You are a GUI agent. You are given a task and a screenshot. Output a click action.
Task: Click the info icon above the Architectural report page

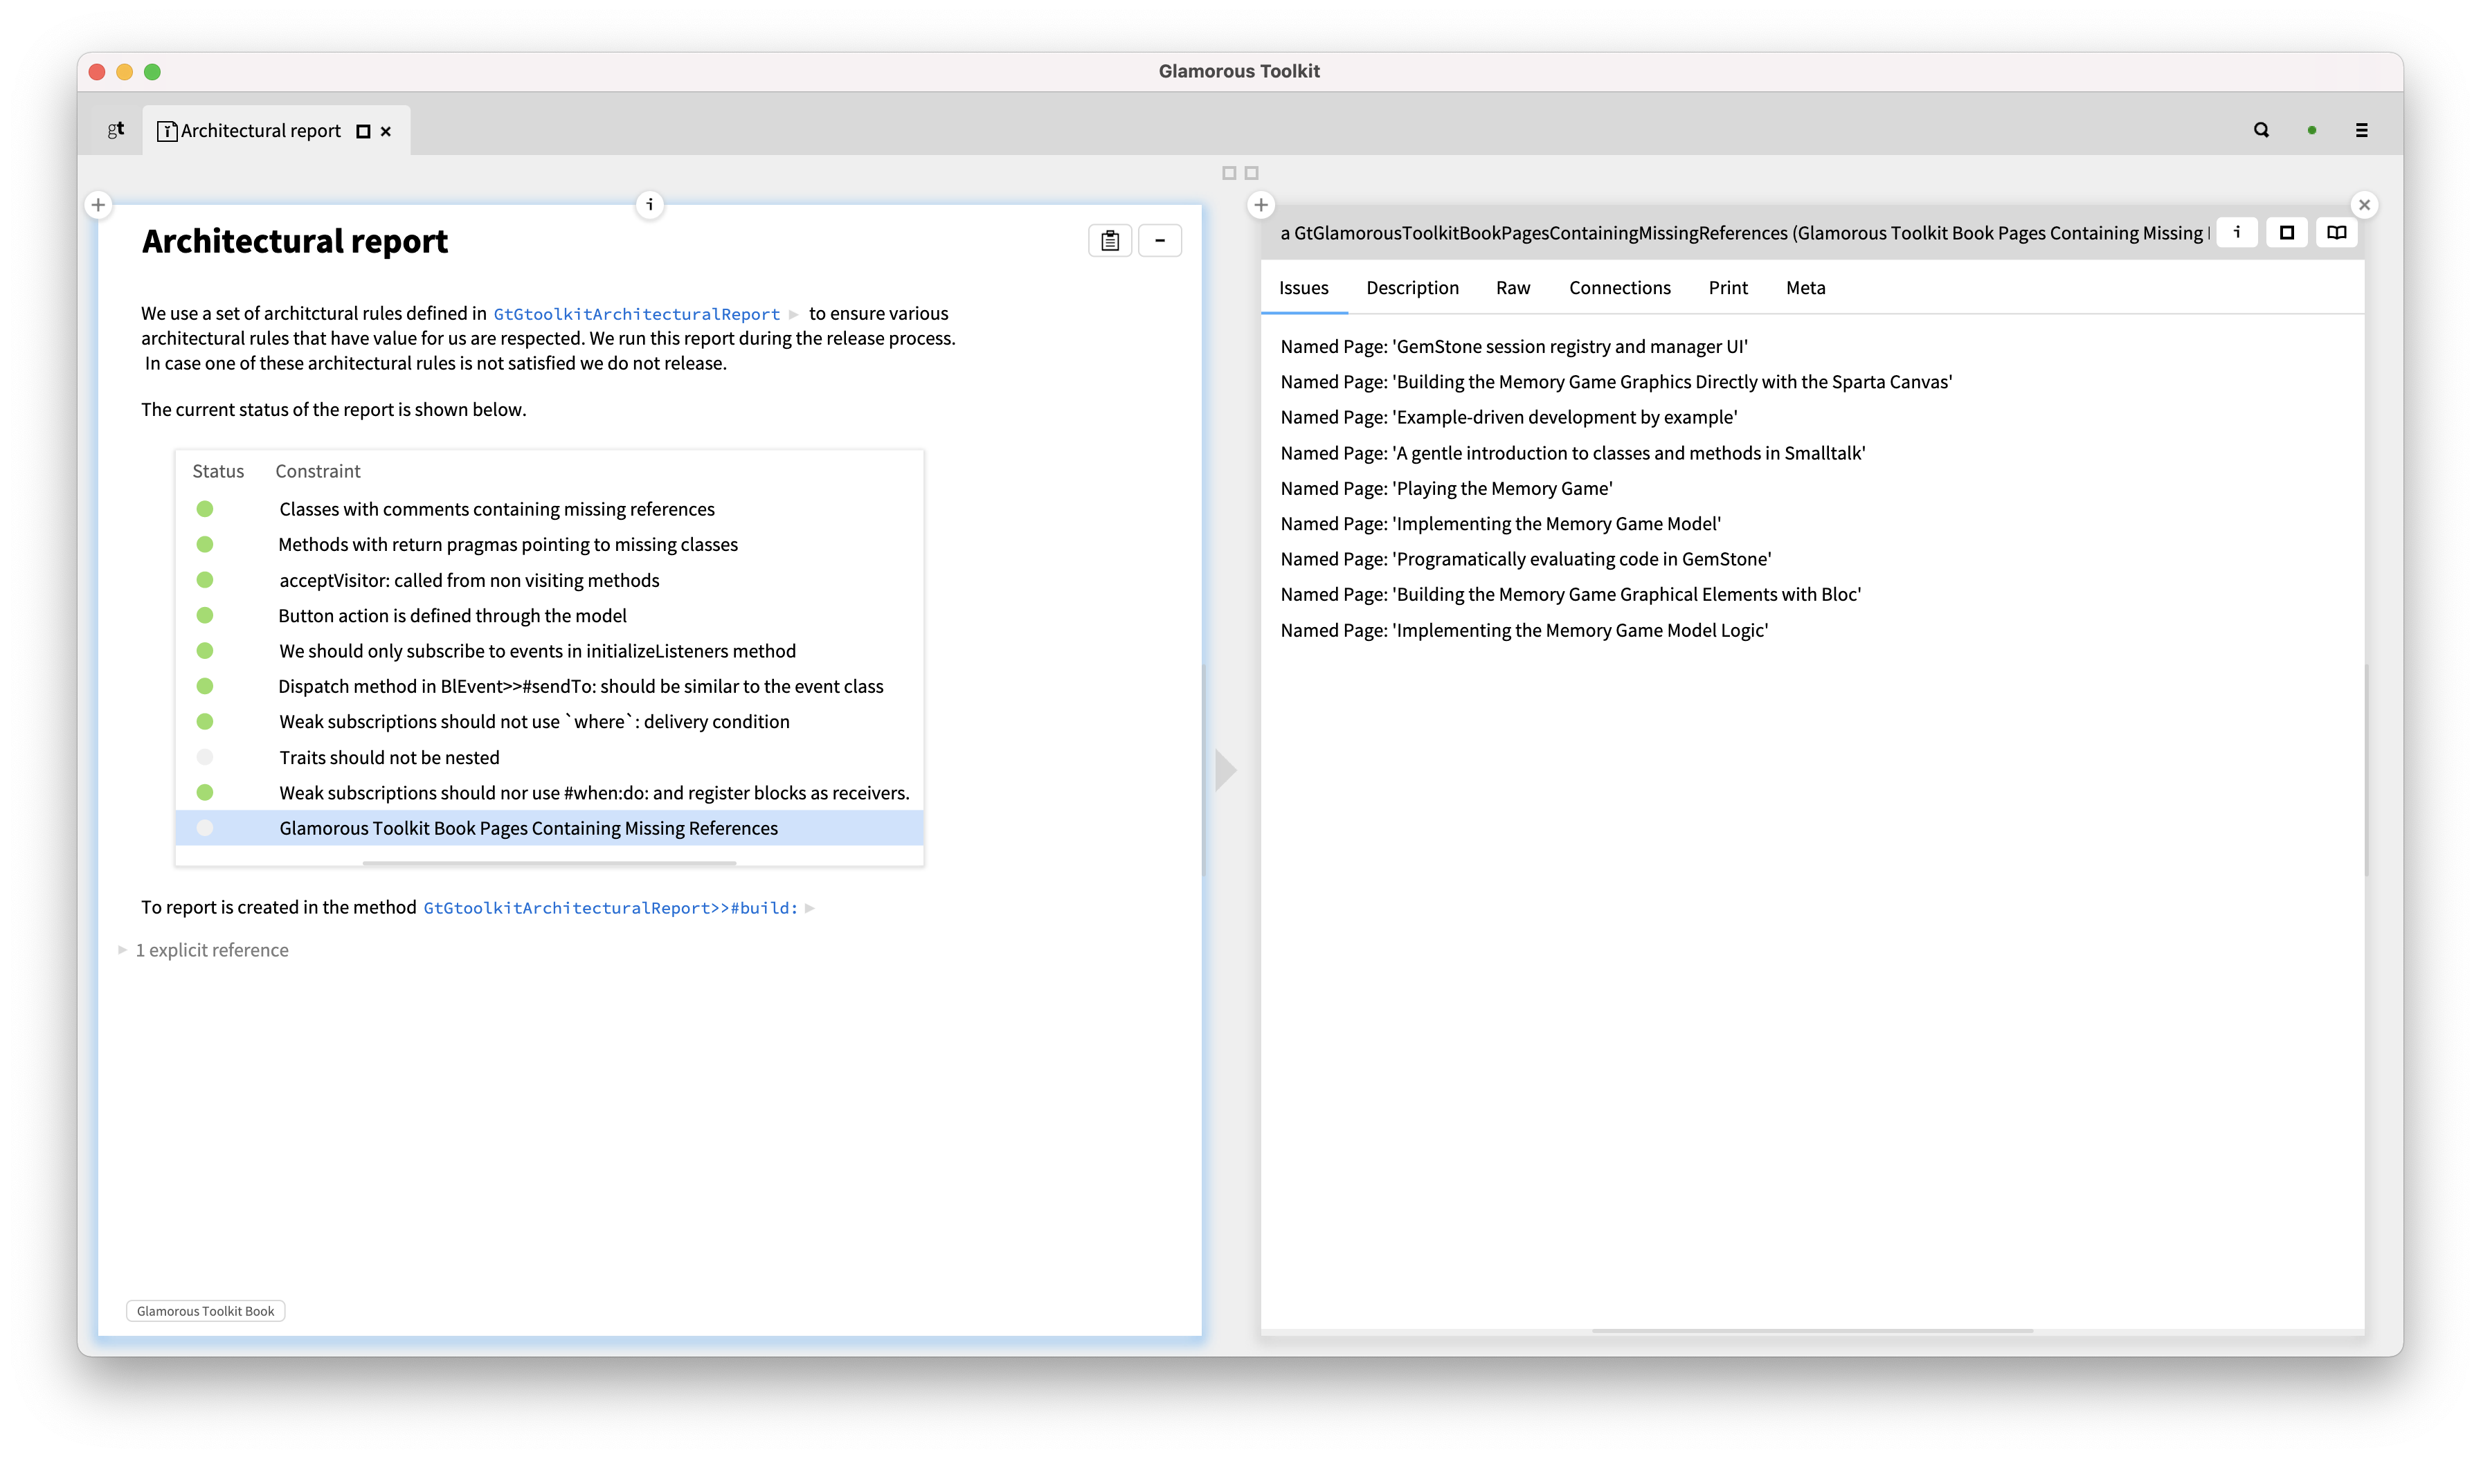point(650,205)
